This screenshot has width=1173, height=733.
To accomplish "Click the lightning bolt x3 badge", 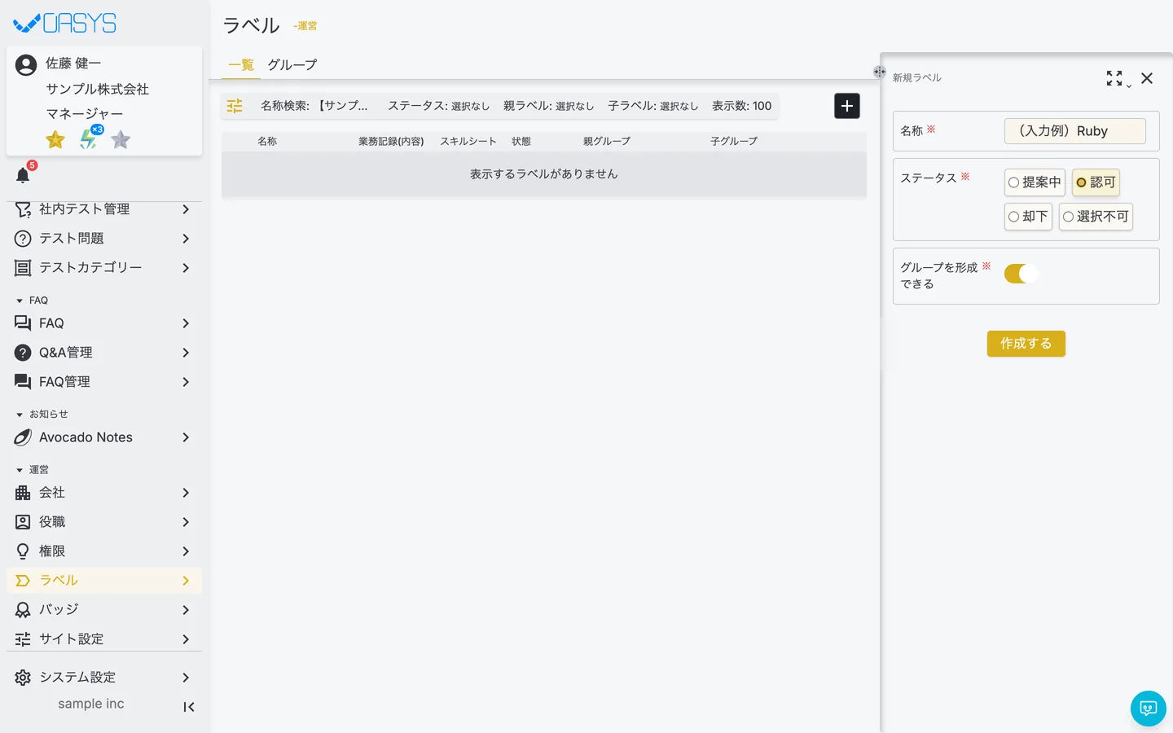I will coord(90,138).
